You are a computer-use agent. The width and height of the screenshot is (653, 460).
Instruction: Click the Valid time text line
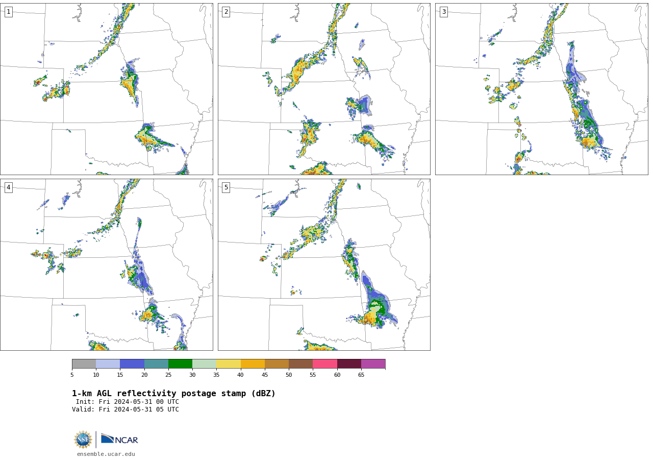click(x=125, y=409)
